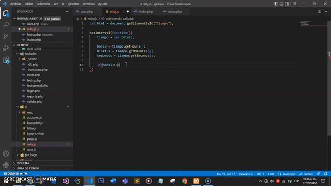The width and height of the screenshot is (331, 186).
Task: Show hidden tray icons chevron
Action: click(x=260, y=181)
